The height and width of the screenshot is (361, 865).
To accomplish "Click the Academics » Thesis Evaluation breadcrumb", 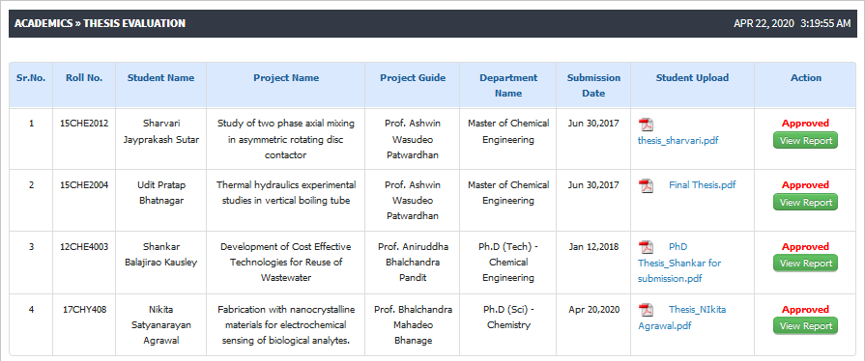I will (100, 23).
